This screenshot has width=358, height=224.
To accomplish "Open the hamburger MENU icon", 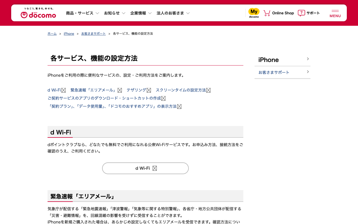I will pos(335,11).
